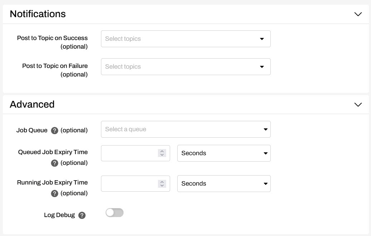Click the Notifications section heading
The image size is (371, 236).
coord(38,14)
